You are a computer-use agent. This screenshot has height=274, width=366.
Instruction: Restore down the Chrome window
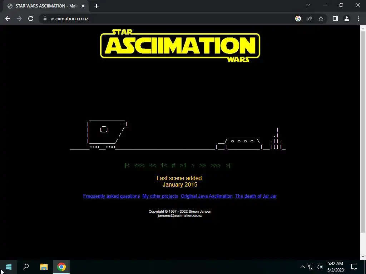341,5
